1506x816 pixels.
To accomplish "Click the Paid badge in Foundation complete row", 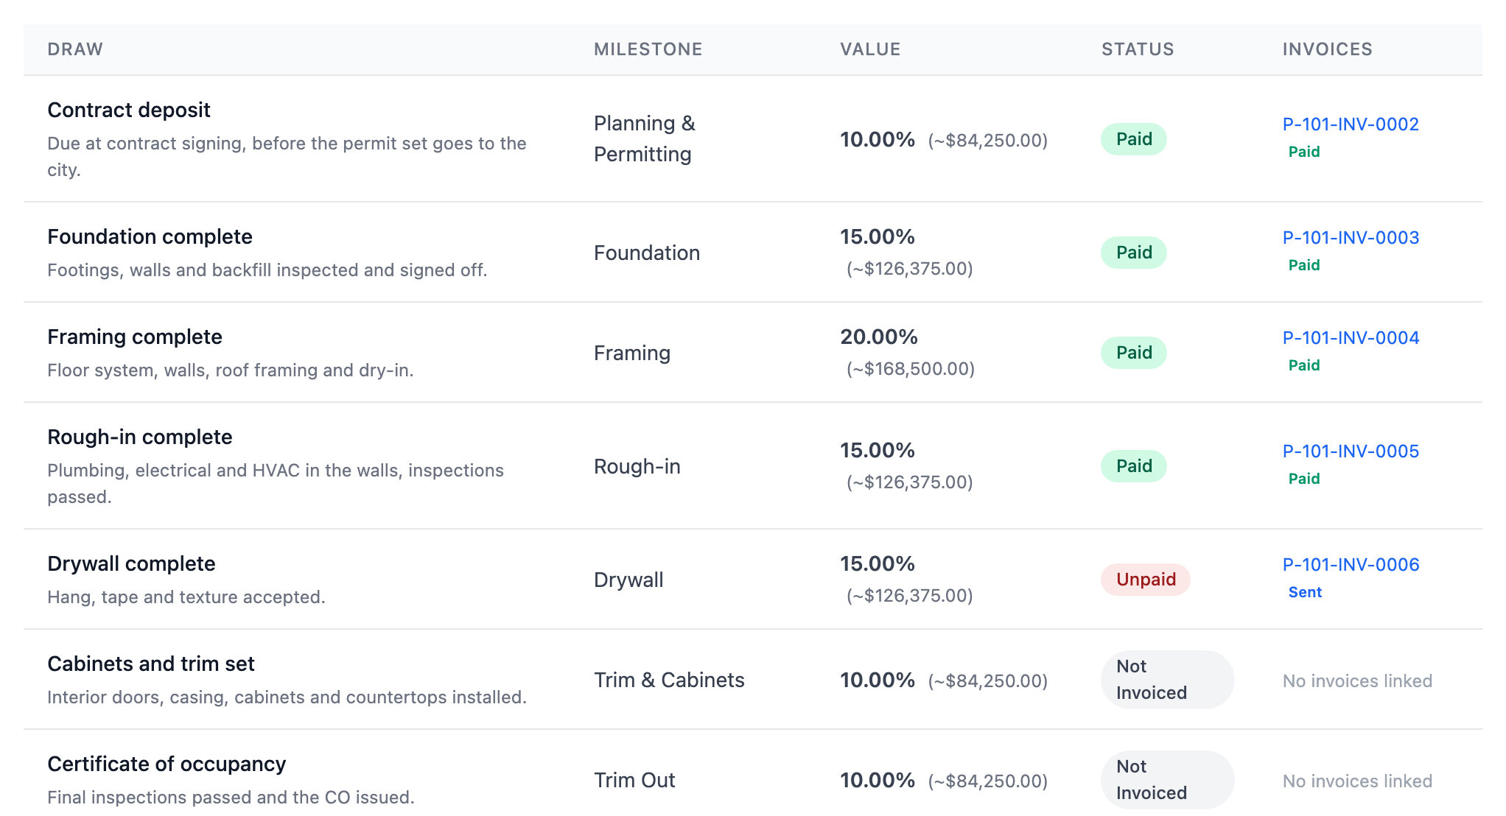I will [1134, 253].
